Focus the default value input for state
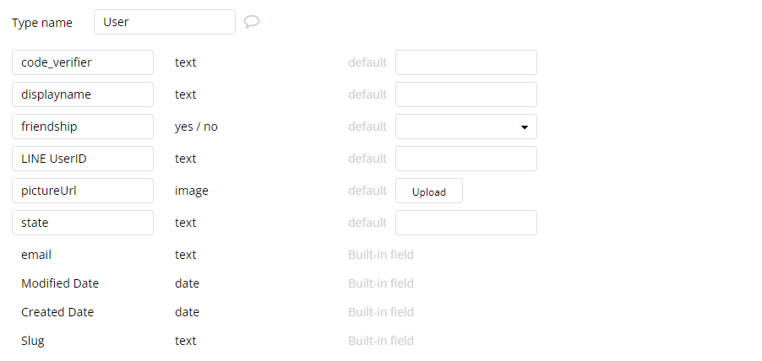 (x=466, y=223)
